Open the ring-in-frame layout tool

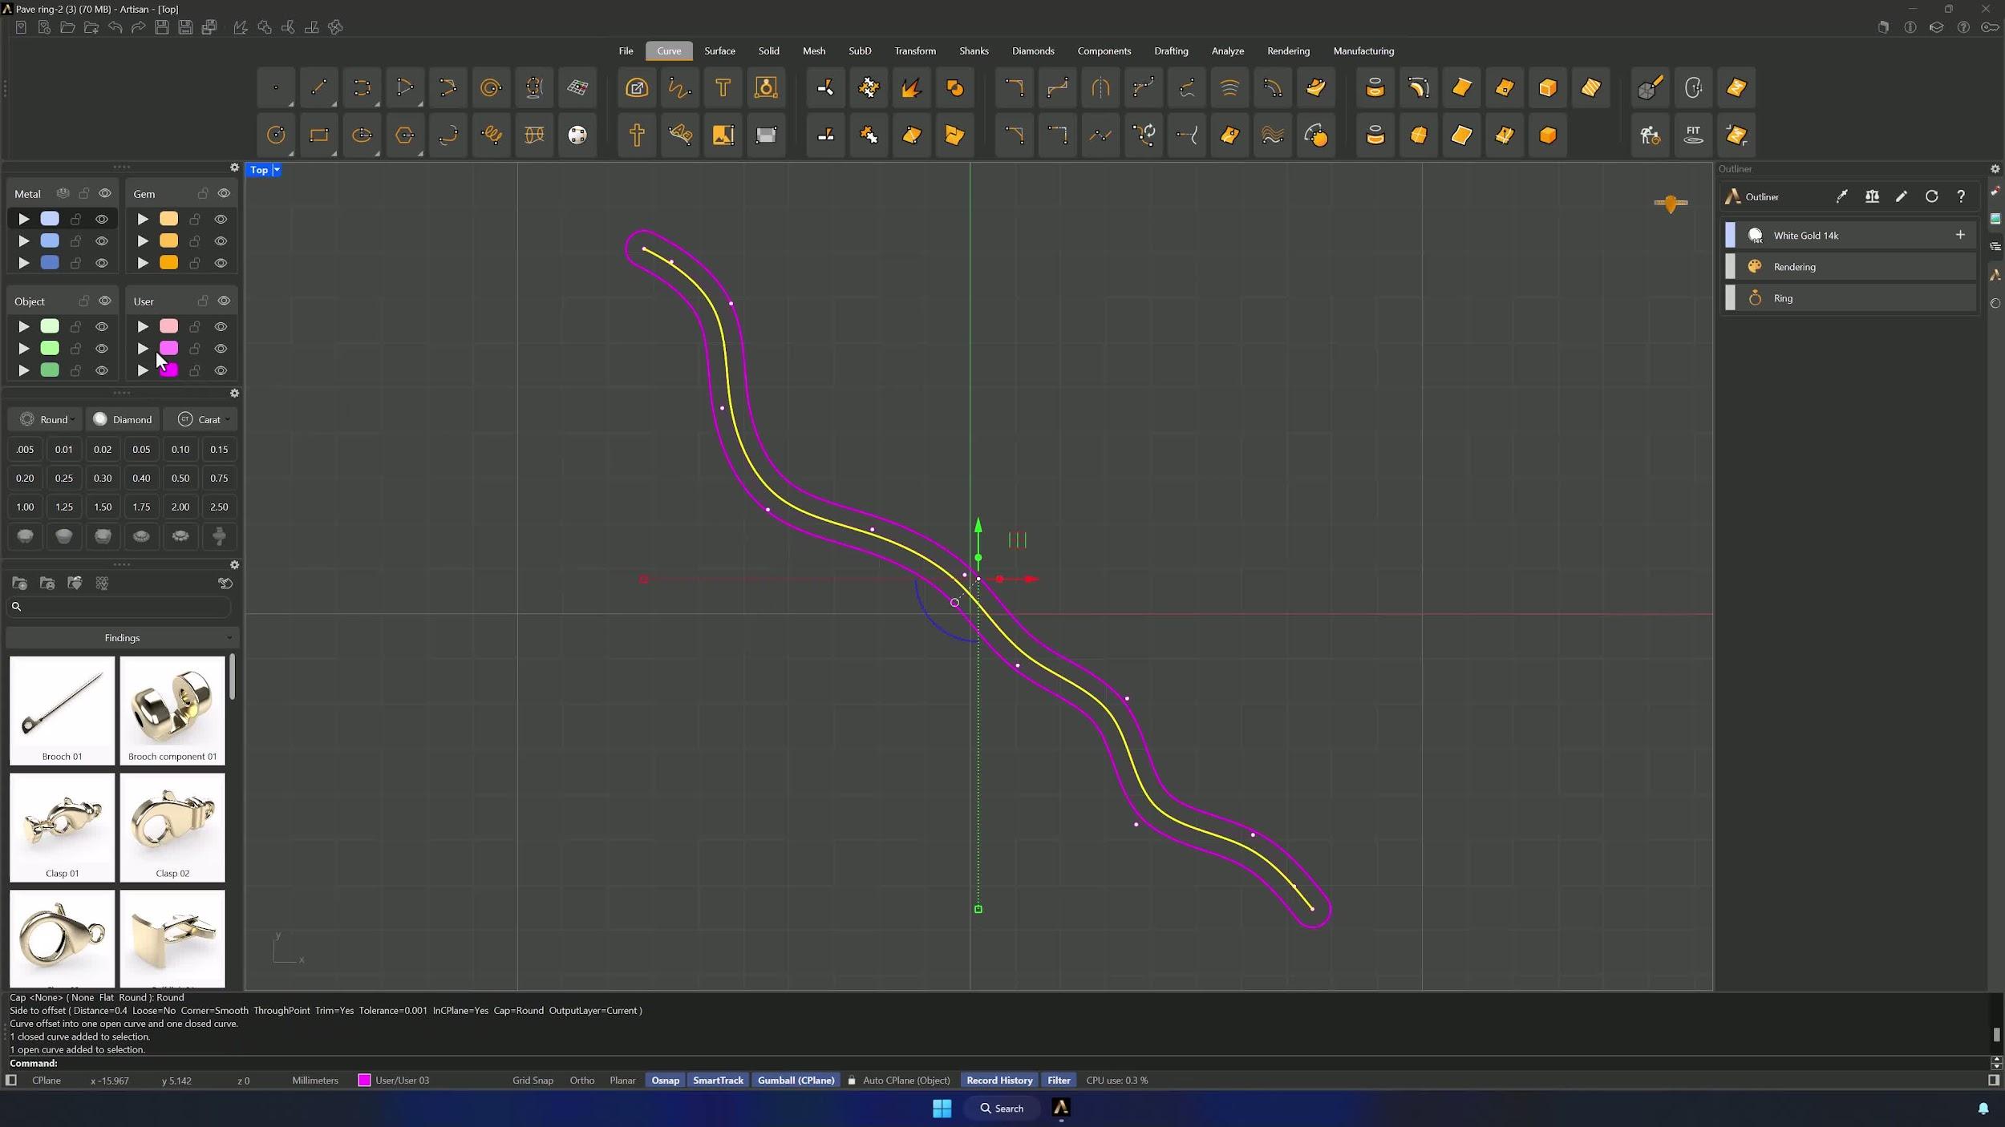(766, 88)
